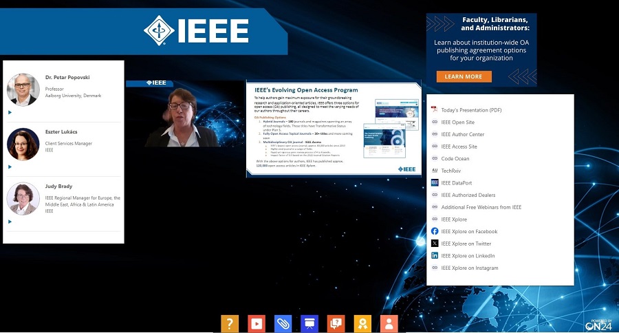619x333 pixels.
Task: Open the IEEE Author Center link
Action: click(x=463, y=134)
